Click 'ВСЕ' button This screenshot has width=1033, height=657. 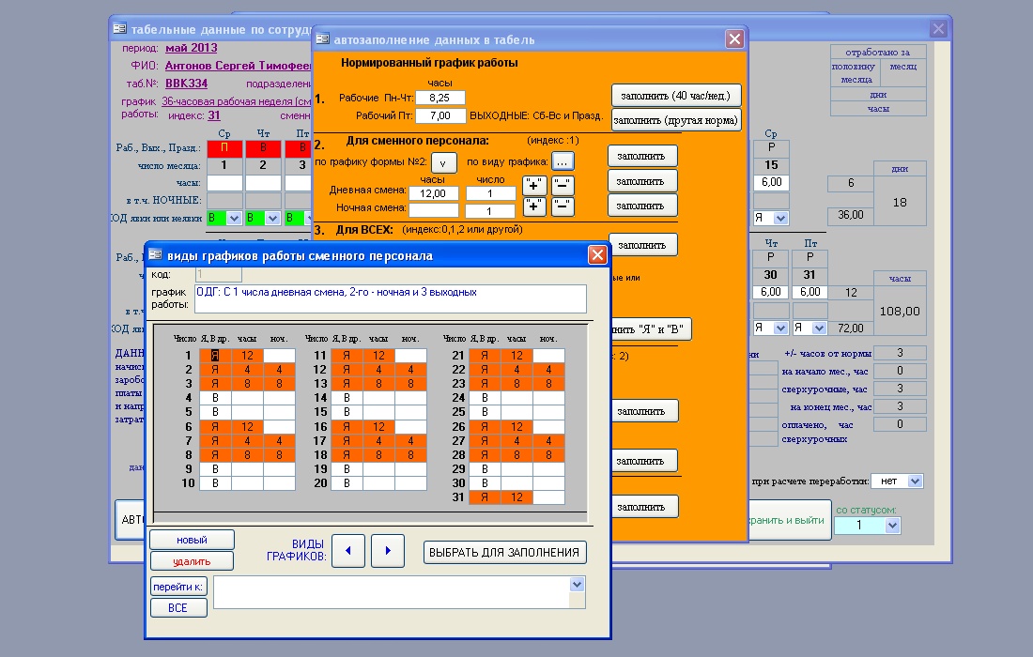pyautogui.click(x=178, y=607)
